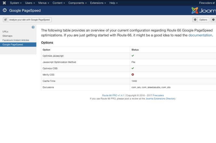The width and height of the screenshot is (216, 143).
Task: Open the Help dropdown menu
Action: pos(113,3)
